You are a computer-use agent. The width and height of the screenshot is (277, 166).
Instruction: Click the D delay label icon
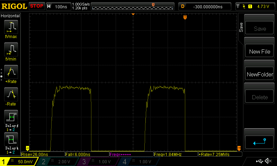click(x=183, y=7)
